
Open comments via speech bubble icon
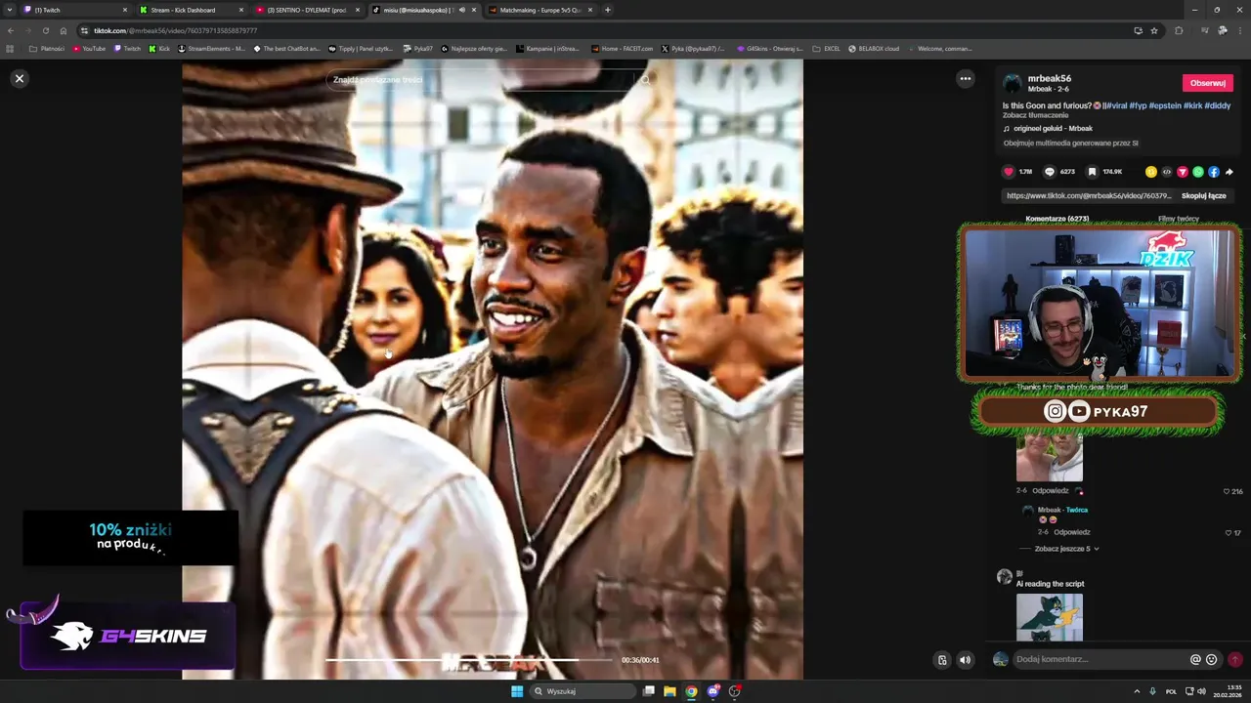[x=1050, y=172]
